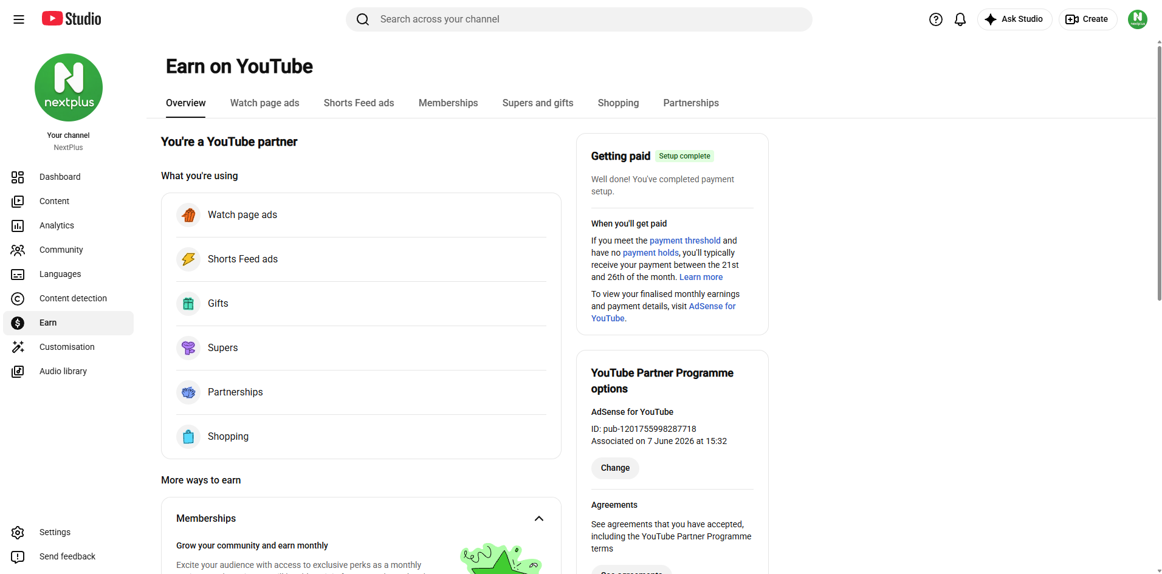Click the Ask Studio button
The height and width of the screenshot is (574, 1162).
point(1014,19)
